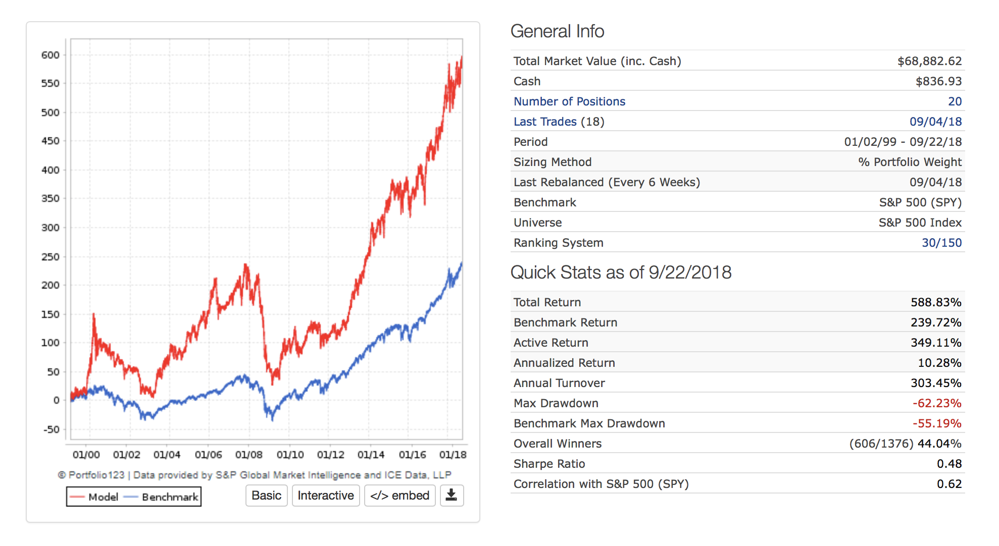Click the Portfolio123 copyright text
Image resolution: width=999 pixels, height=546 pixels.
(255, 475)
